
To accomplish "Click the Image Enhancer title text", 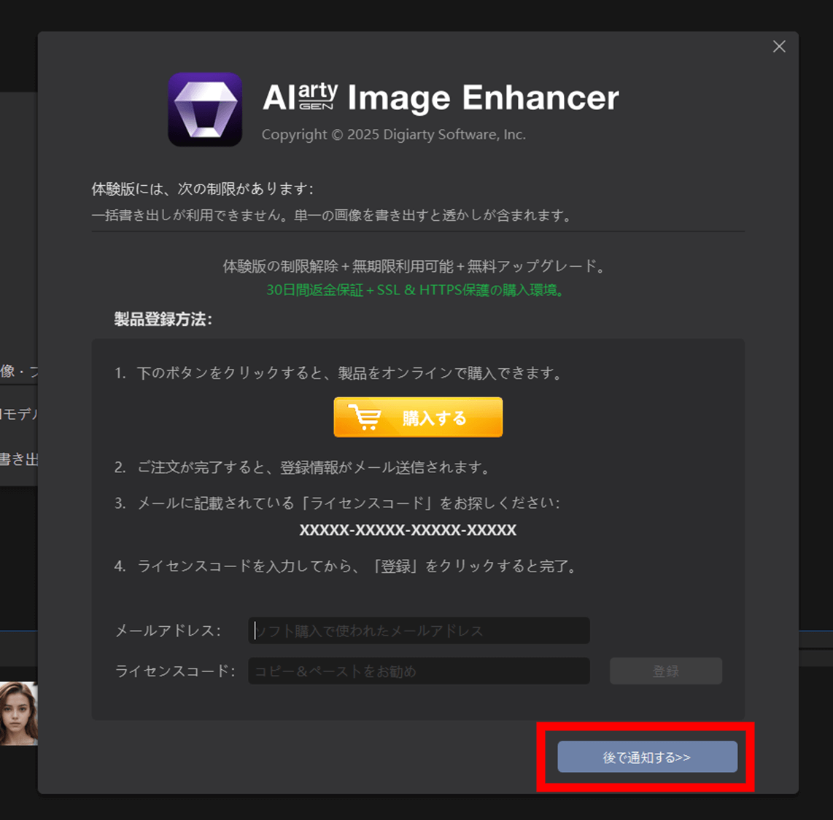I will coord(484,98).
